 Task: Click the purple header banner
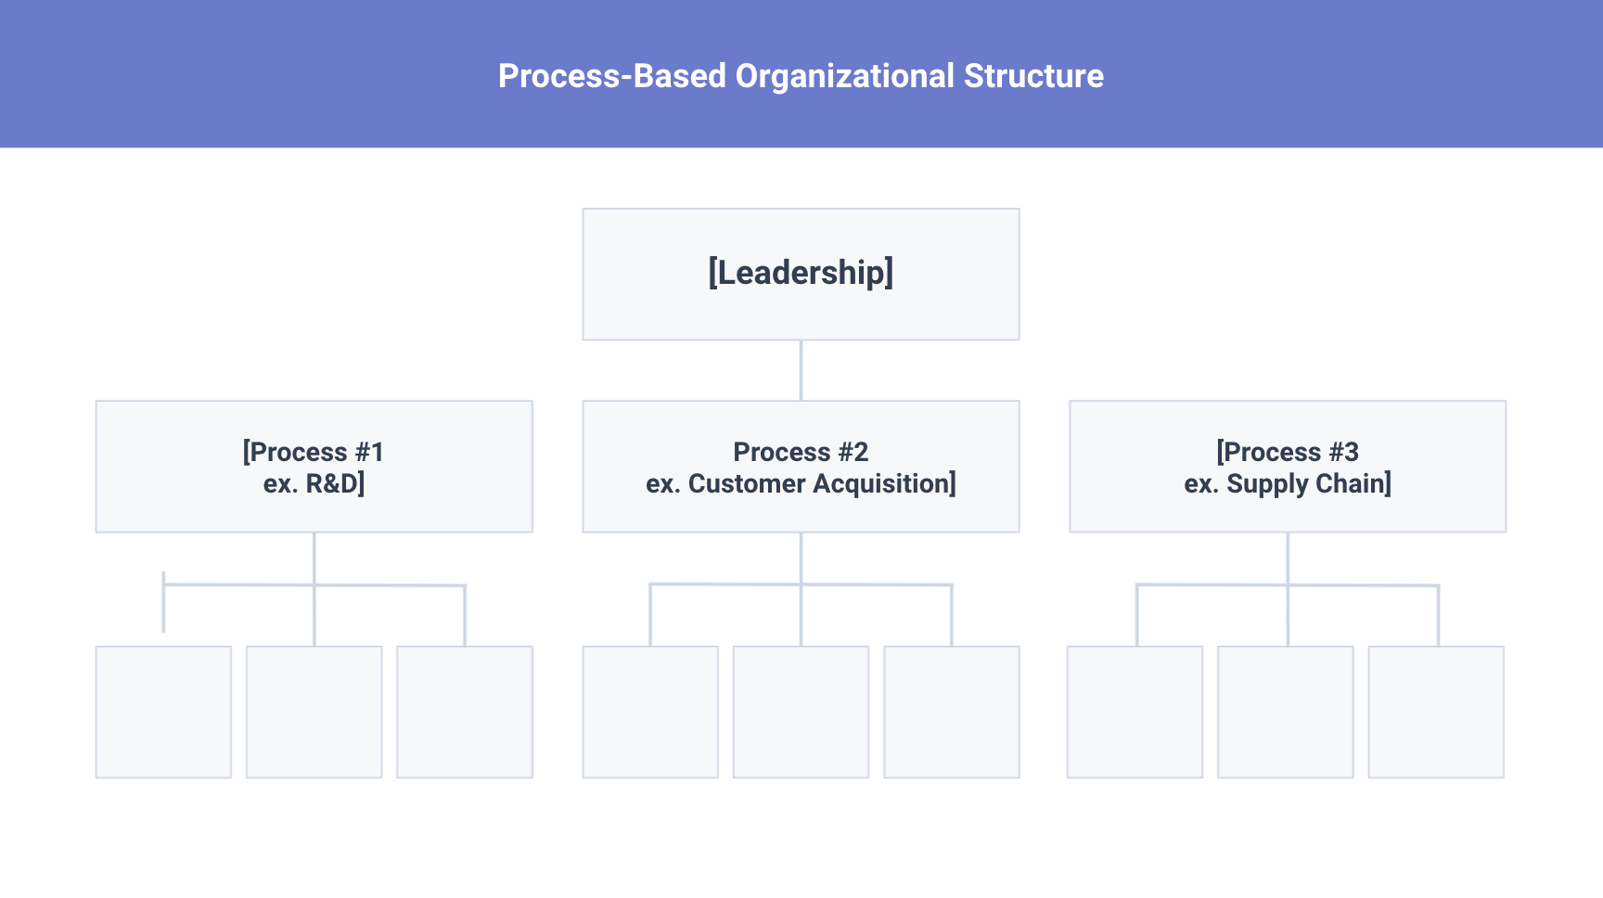(278, 74)
